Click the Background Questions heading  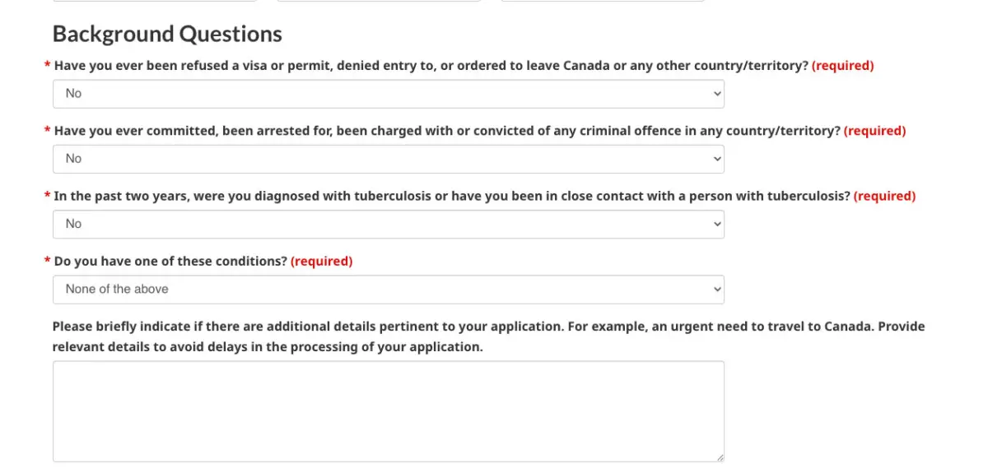coord(167,34)
